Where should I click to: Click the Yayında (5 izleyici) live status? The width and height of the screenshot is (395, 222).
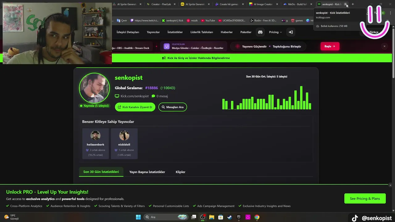point(94,106)
